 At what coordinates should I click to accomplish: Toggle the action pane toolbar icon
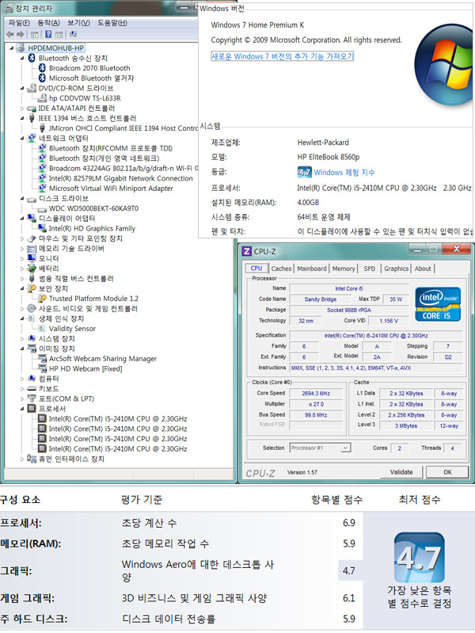click(59, 34)
